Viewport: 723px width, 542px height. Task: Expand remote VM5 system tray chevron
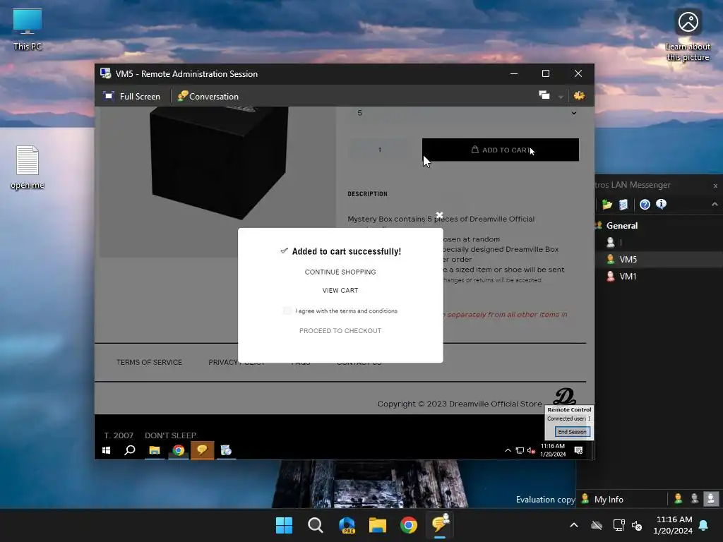pos(508,450)
